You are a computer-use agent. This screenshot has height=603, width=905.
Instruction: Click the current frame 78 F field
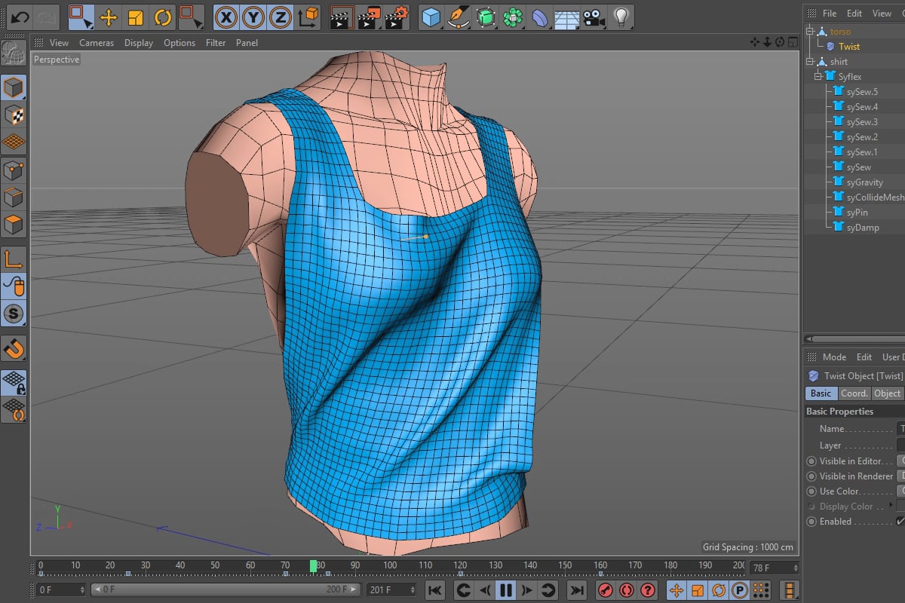(x=775, y=568)
